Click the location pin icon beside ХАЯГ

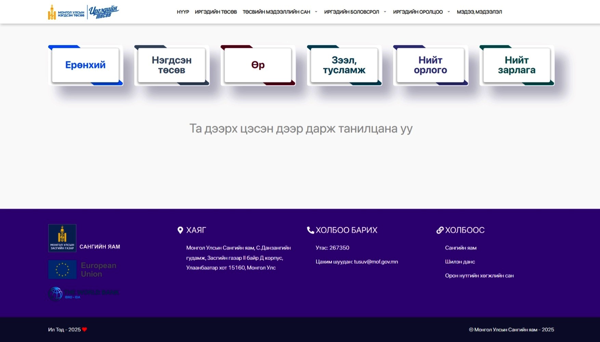pos(180,230)
